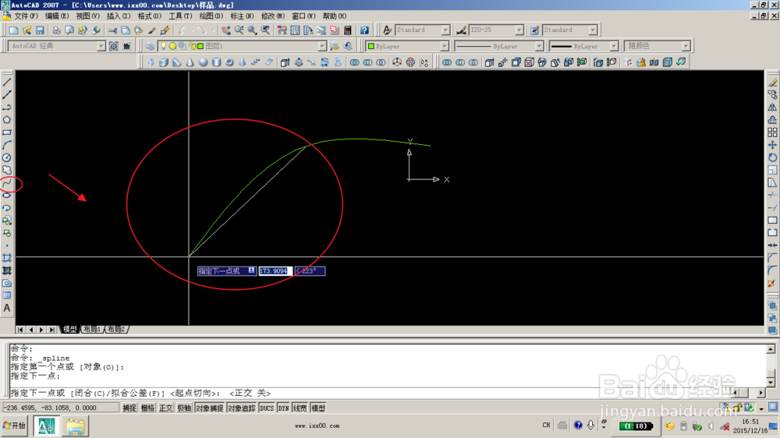Toggle 极轴 polar tracking in status bar
This screenshot has height=438, width=780.
(x=184, y=408)
